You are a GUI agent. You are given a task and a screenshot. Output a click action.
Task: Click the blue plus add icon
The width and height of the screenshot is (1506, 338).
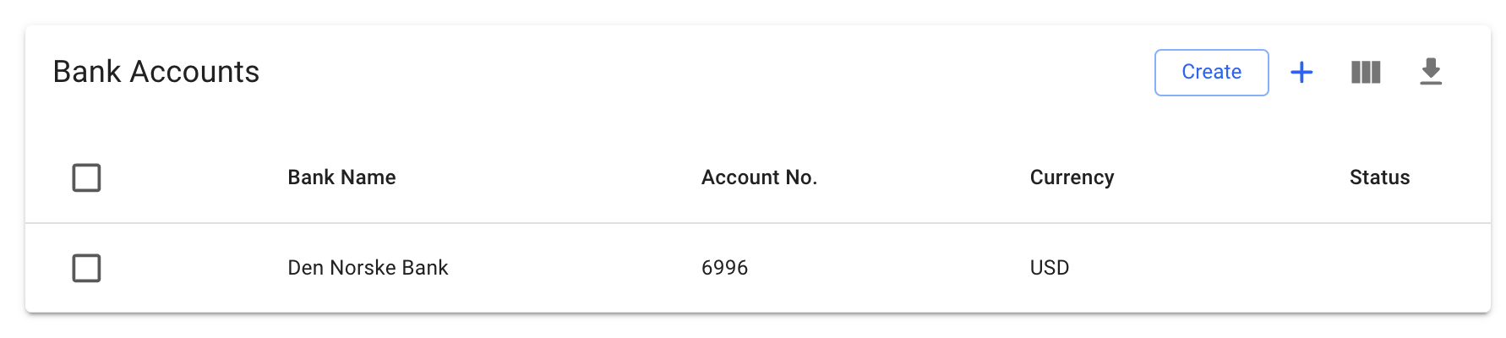[x=1301, y=73]
